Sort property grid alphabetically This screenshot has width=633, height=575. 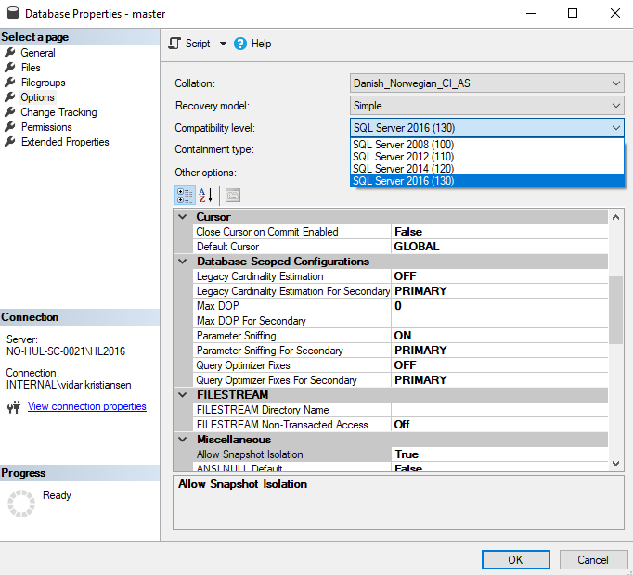point(206,196)
